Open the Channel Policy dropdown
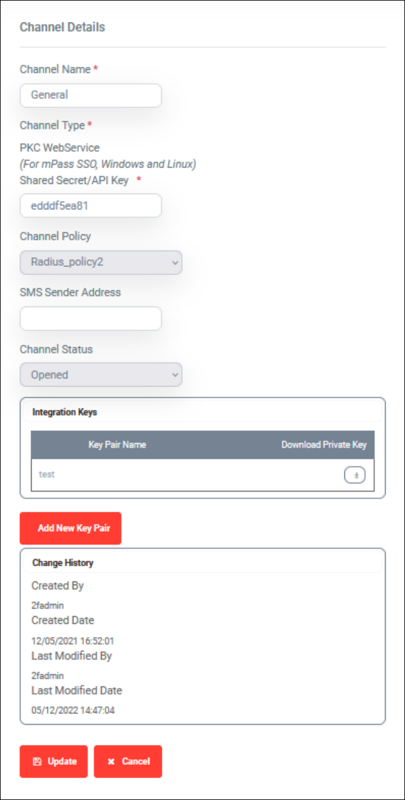 [x=101, y=262]
